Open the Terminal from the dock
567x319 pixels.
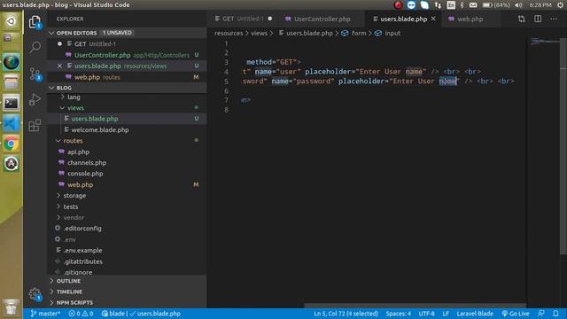click(12, 104)
